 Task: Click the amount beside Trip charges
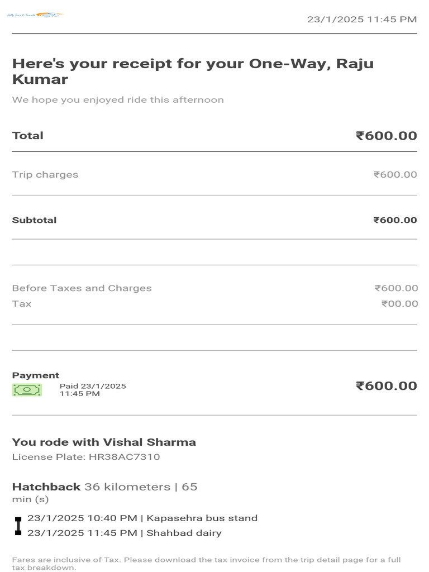click(395, 175)
